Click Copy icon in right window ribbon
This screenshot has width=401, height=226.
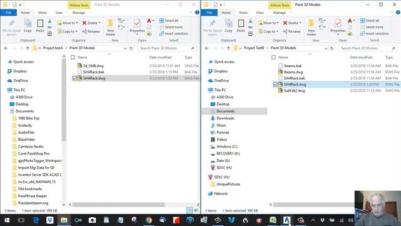pyautogui.click(x=228, y=26)
